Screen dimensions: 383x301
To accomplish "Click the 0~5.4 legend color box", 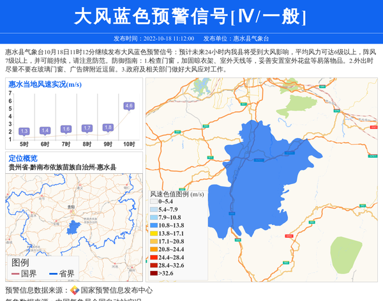I will (x=154, y=201).
